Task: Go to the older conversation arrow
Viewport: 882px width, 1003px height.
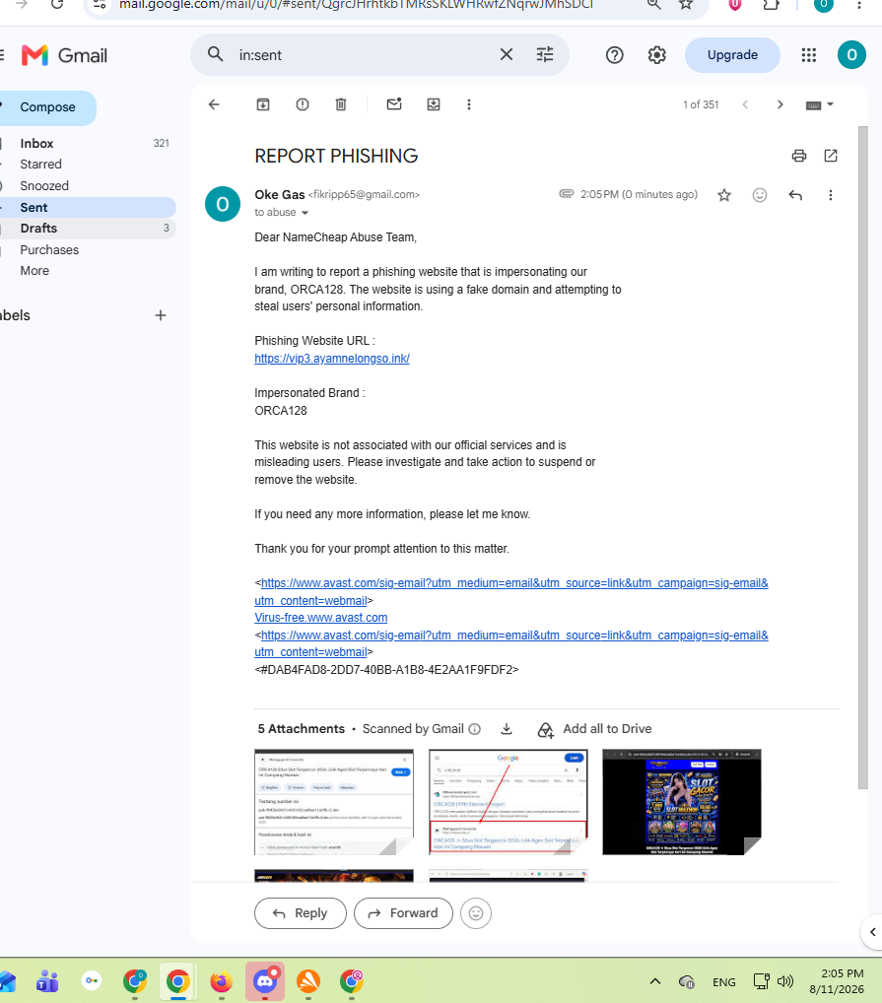Action: [x=780, y=104]
